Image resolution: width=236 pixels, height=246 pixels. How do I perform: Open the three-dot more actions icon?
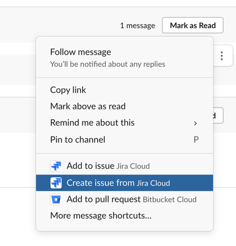click(x=221, y=56)
